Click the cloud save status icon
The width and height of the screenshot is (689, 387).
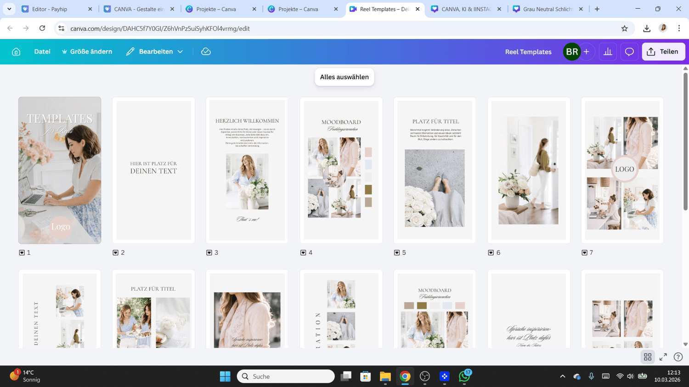point(206,52)
